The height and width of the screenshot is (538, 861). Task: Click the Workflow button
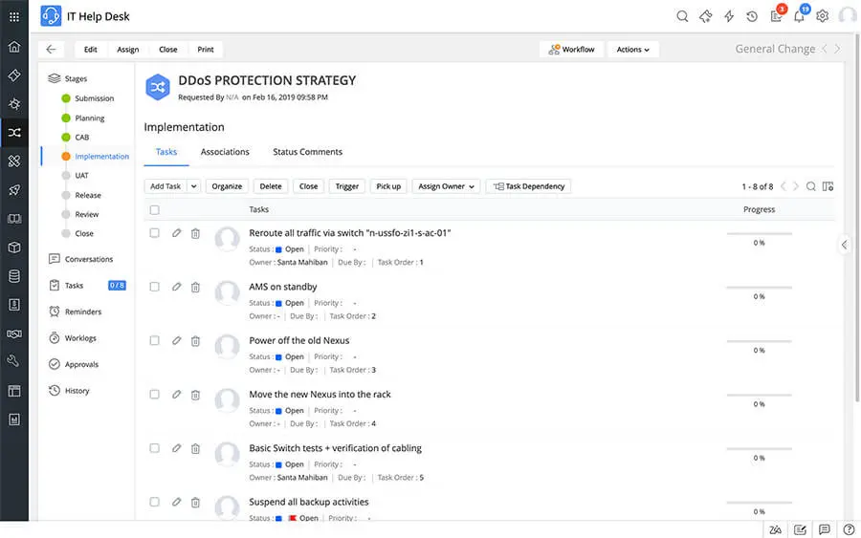(571, 50)
